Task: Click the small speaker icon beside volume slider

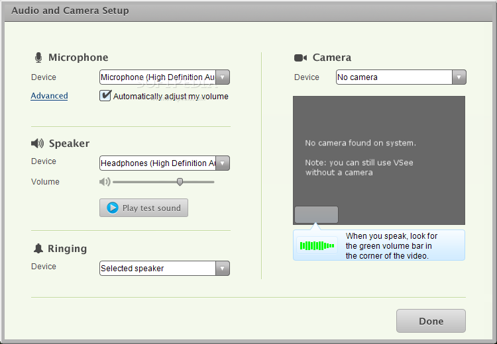Action: [105, 182]
